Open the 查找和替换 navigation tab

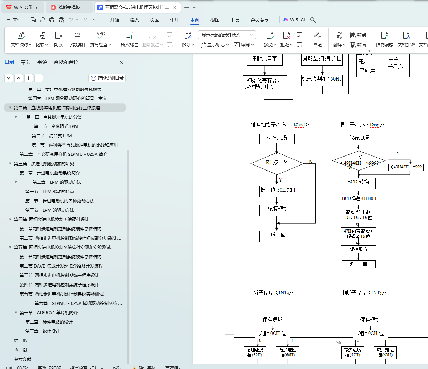tap(66, 62)
